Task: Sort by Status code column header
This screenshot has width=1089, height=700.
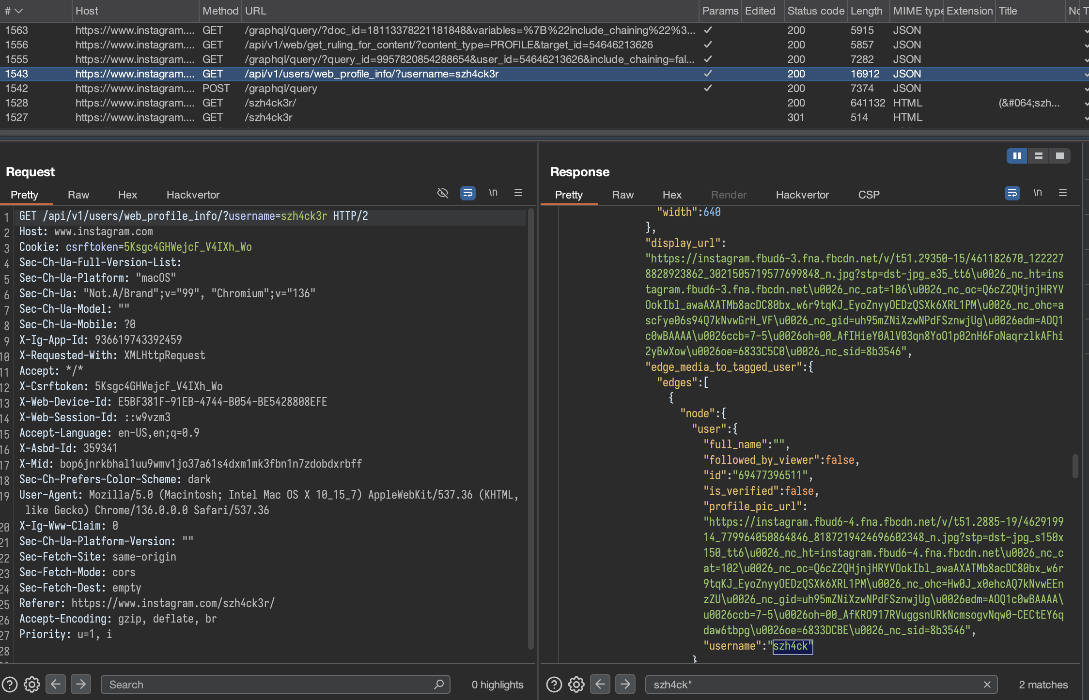Action: [816, 11]
